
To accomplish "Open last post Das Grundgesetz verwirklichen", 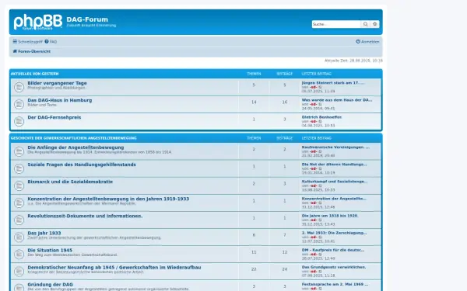I will pos(334,267).
